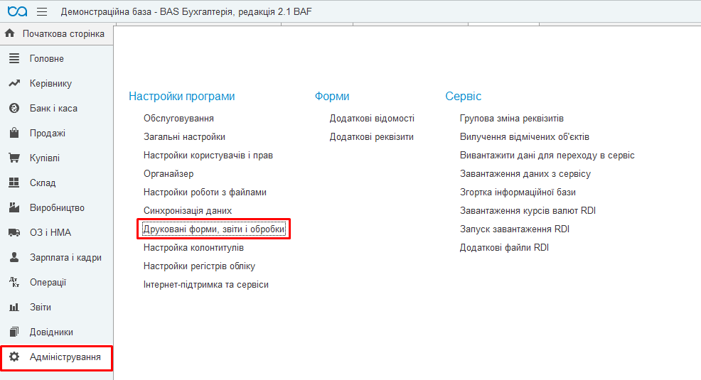Open Загальні настройки link
Image resolution: width=701 pixels, height=380 pixels.
point(184,137)
